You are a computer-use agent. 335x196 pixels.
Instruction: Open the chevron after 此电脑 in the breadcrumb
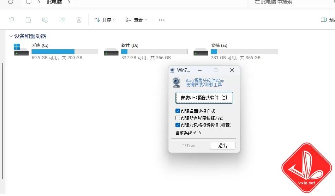pos(69,2)
